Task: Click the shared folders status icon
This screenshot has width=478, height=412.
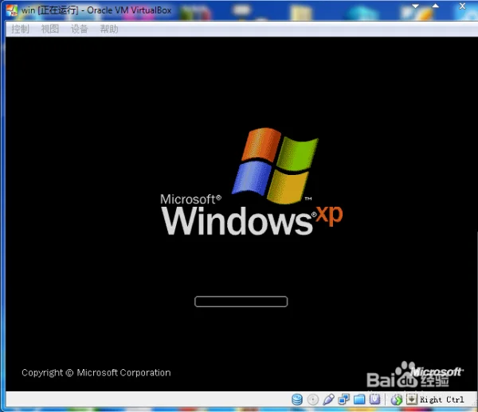Action: (x=359, y=399)
